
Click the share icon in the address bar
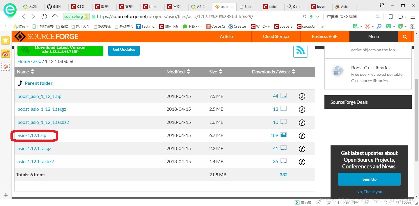pos(305,17)
